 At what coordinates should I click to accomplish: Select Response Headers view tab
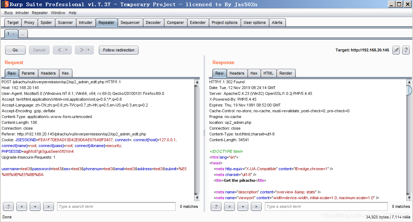coord(237,73)
